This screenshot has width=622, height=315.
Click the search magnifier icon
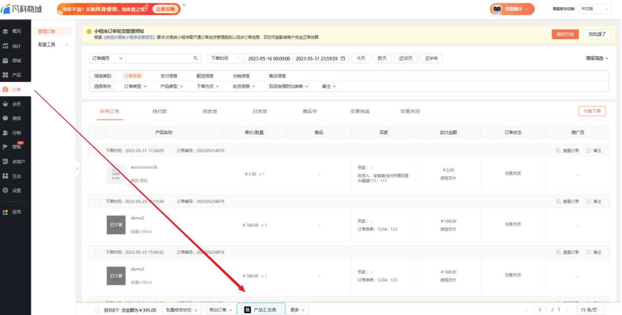(x=196, y=58)
